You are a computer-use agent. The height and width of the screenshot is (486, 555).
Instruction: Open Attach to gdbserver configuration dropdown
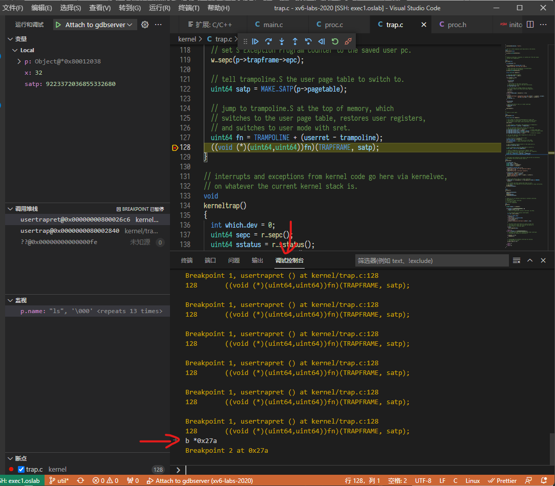pyautogui.click(x=129, y=25)
